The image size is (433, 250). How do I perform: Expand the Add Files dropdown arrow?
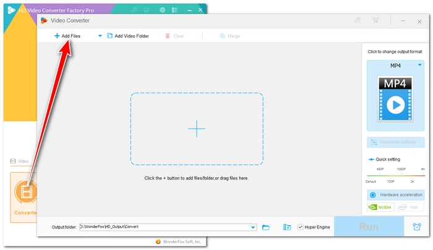100,36
